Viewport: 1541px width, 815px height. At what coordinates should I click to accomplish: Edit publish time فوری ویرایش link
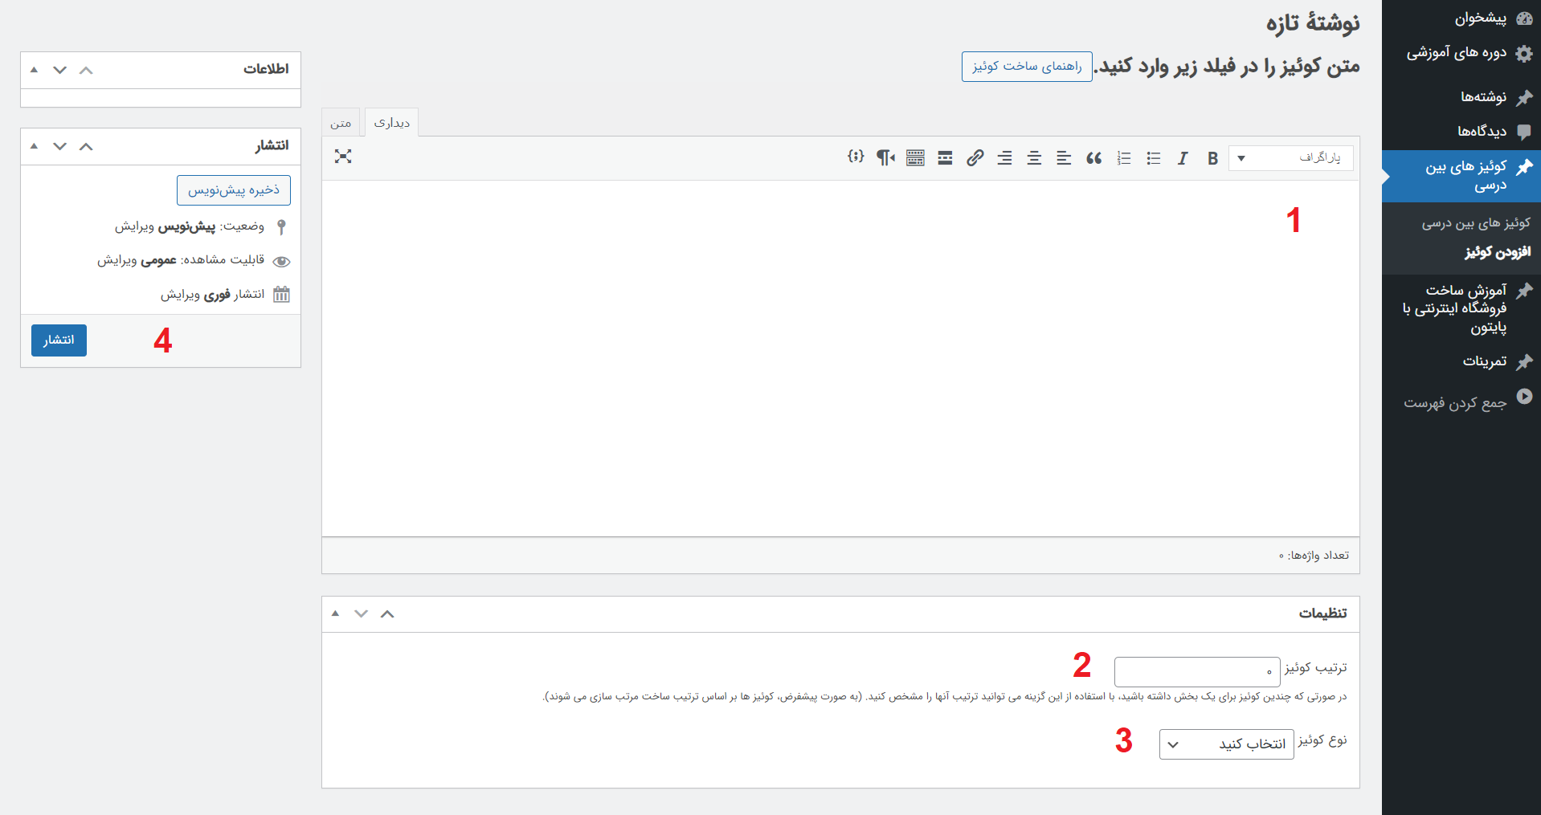tap(180, 295)
